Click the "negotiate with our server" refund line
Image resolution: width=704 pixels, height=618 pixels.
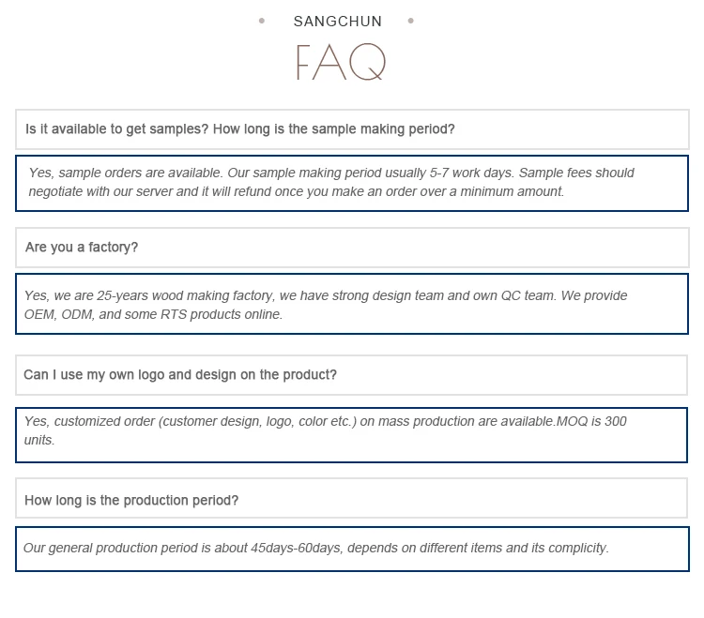[x=296, y=191]
